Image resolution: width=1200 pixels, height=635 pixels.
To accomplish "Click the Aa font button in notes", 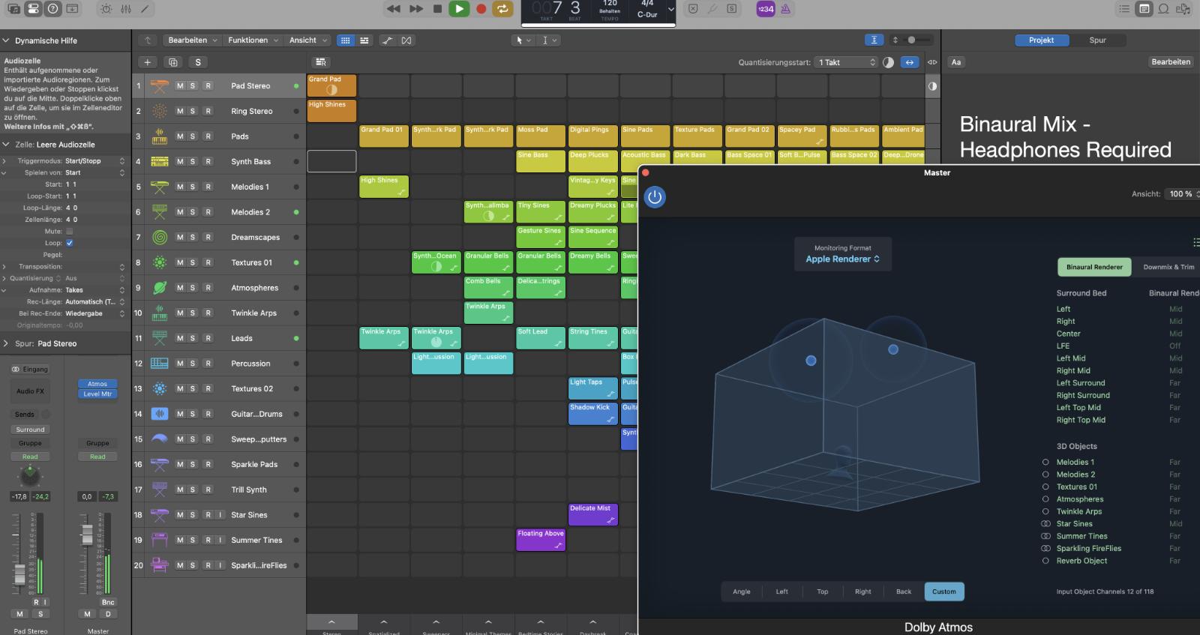I will click(956, 62).
